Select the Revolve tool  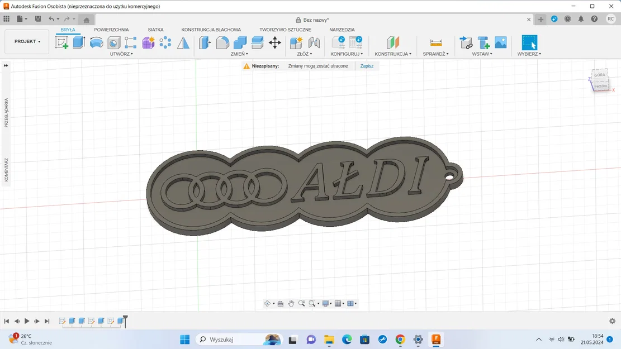(x=96, y=42)
